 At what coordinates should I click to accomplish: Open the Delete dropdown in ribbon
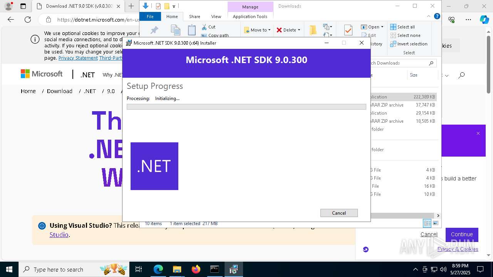pos(288,30)
